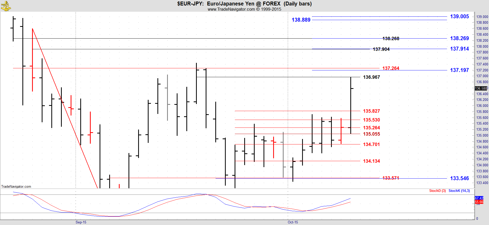Click the blue 138.269 price label

coord(459,38)
